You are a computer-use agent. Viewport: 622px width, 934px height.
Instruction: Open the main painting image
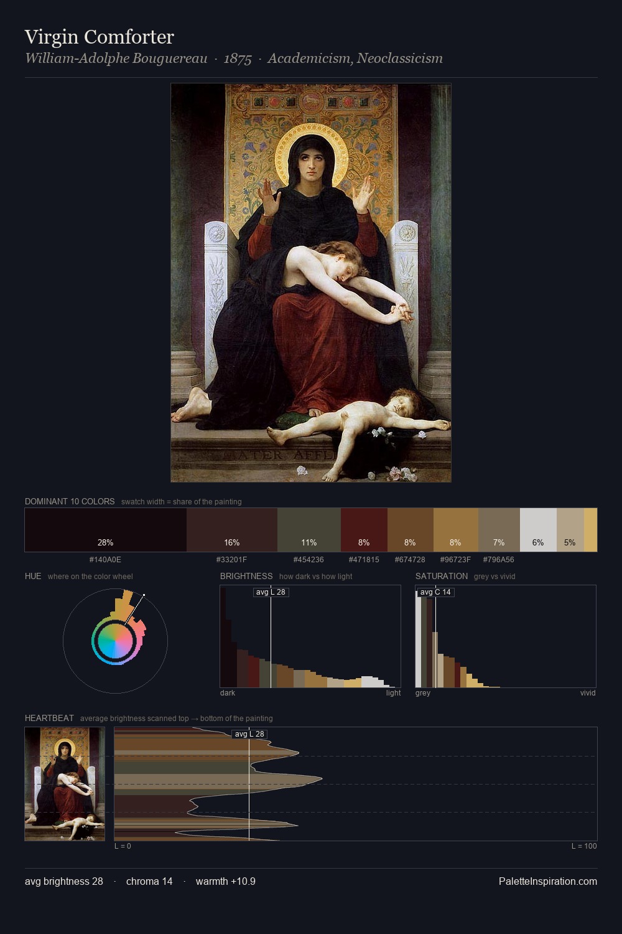point(311,283)
